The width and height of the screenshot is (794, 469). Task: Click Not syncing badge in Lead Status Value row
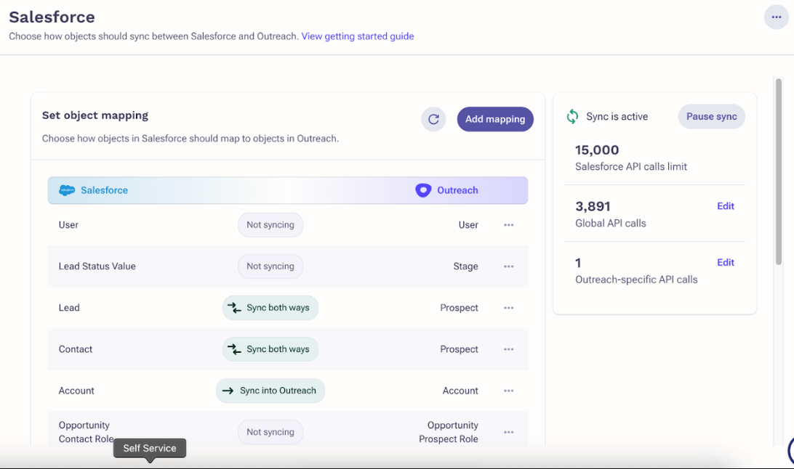point(270,266)
